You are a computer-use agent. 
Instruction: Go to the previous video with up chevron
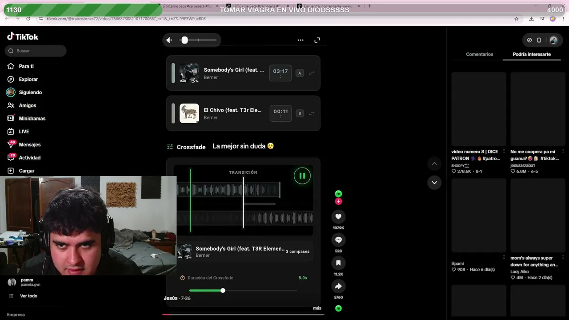434,164
